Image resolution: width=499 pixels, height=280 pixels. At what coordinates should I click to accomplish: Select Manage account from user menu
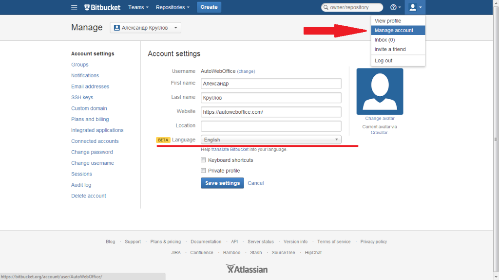[x=398, y=30]
